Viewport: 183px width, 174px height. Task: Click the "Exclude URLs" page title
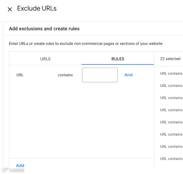[x=37, y=8]
